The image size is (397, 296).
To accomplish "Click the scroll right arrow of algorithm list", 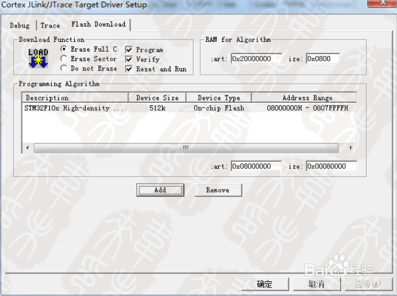I will (351, 148).
